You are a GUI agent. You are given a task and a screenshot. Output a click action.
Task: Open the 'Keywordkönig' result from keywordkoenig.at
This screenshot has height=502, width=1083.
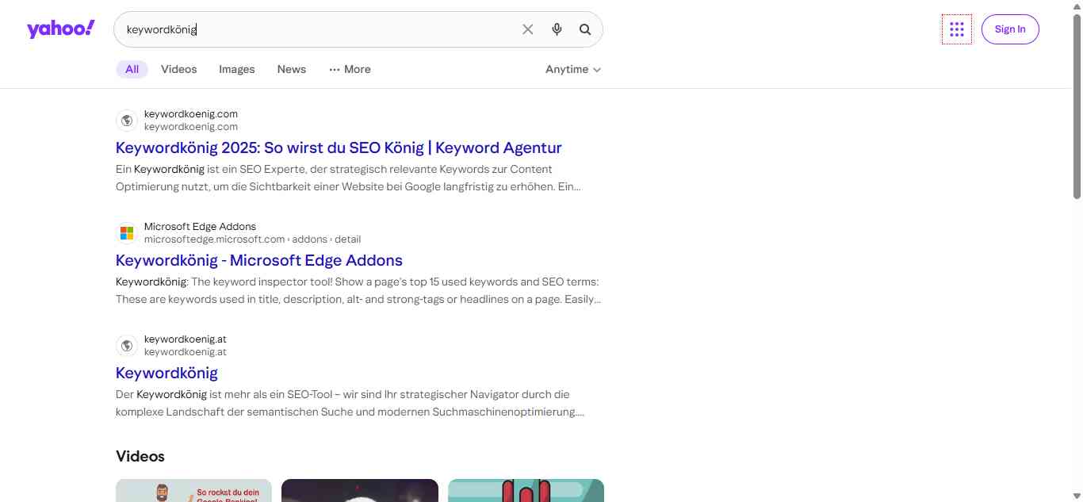(166, 373)
